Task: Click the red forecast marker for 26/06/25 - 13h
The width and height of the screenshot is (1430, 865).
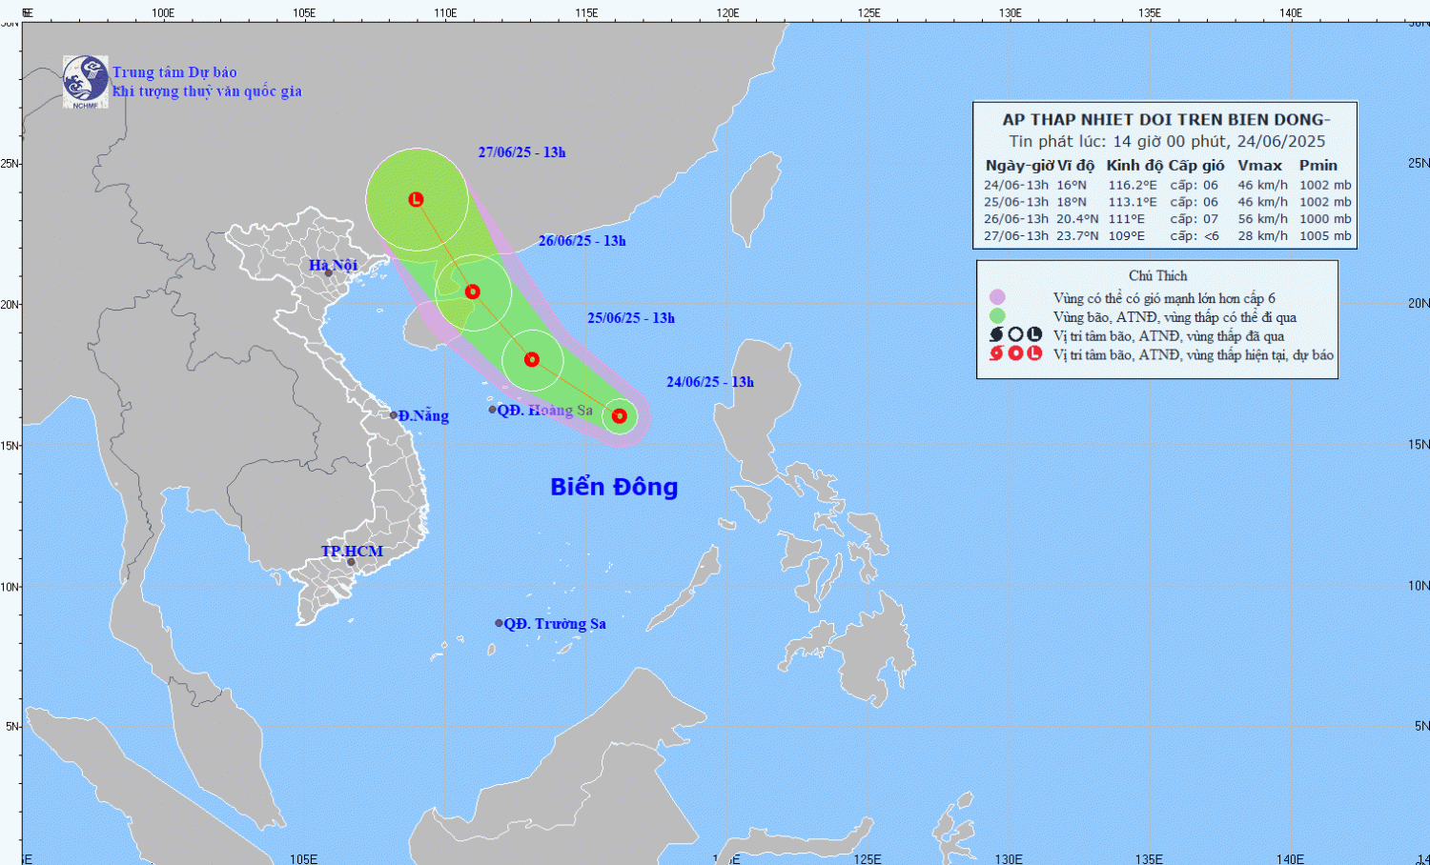Action: (472, 292)
